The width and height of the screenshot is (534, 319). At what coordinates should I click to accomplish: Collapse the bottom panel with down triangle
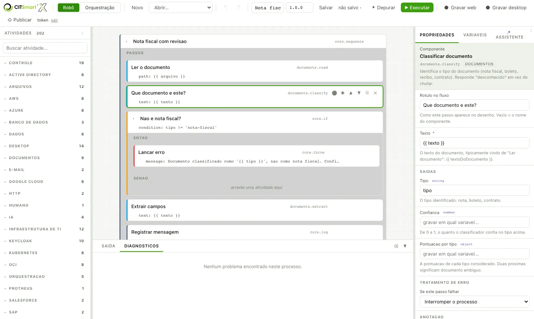[405, 246]
